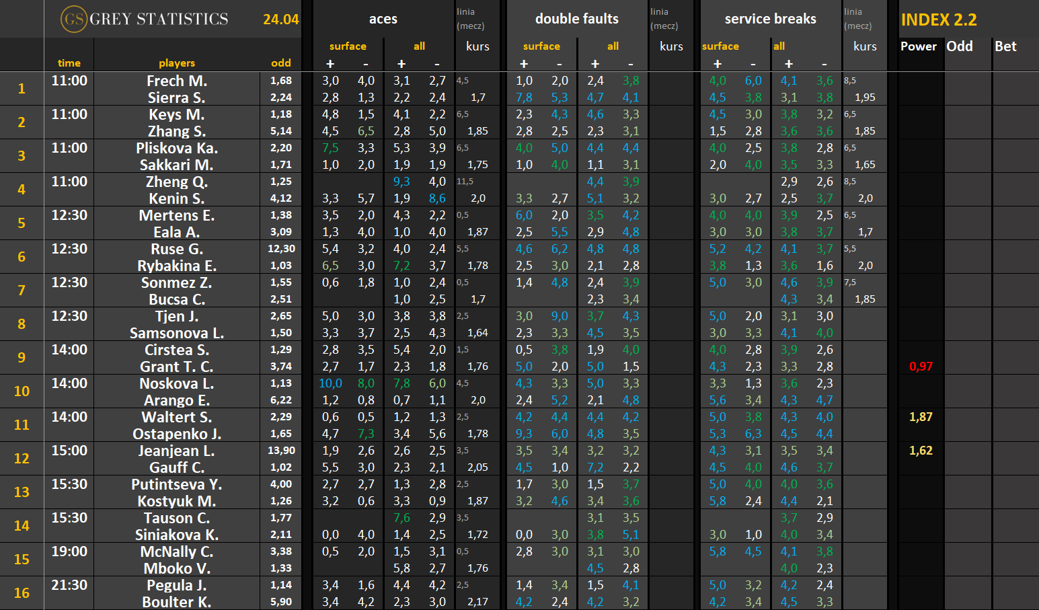Click the players column header
This screenshot has height=610, width=1039.
click(176, 63)
